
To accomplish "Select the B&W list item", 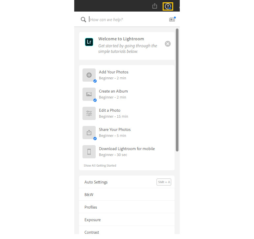I will pos(89,195).
